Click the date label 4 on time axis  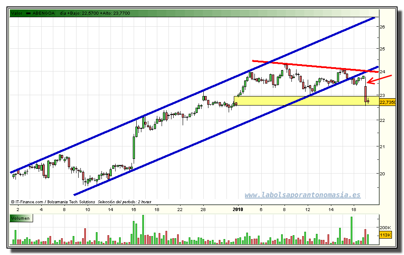tap(41, 209)
